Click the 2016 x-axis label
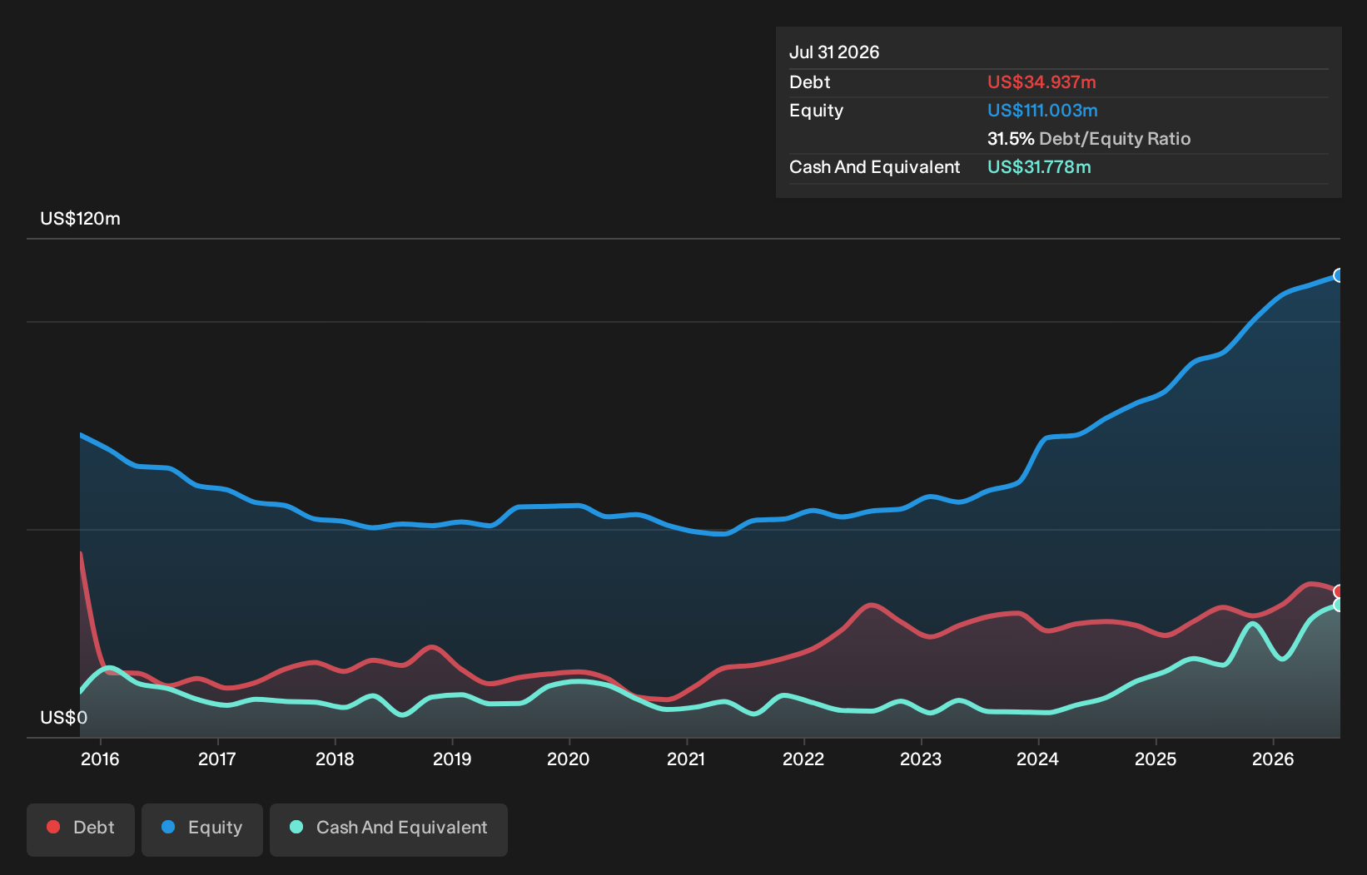 click(100, 759)
